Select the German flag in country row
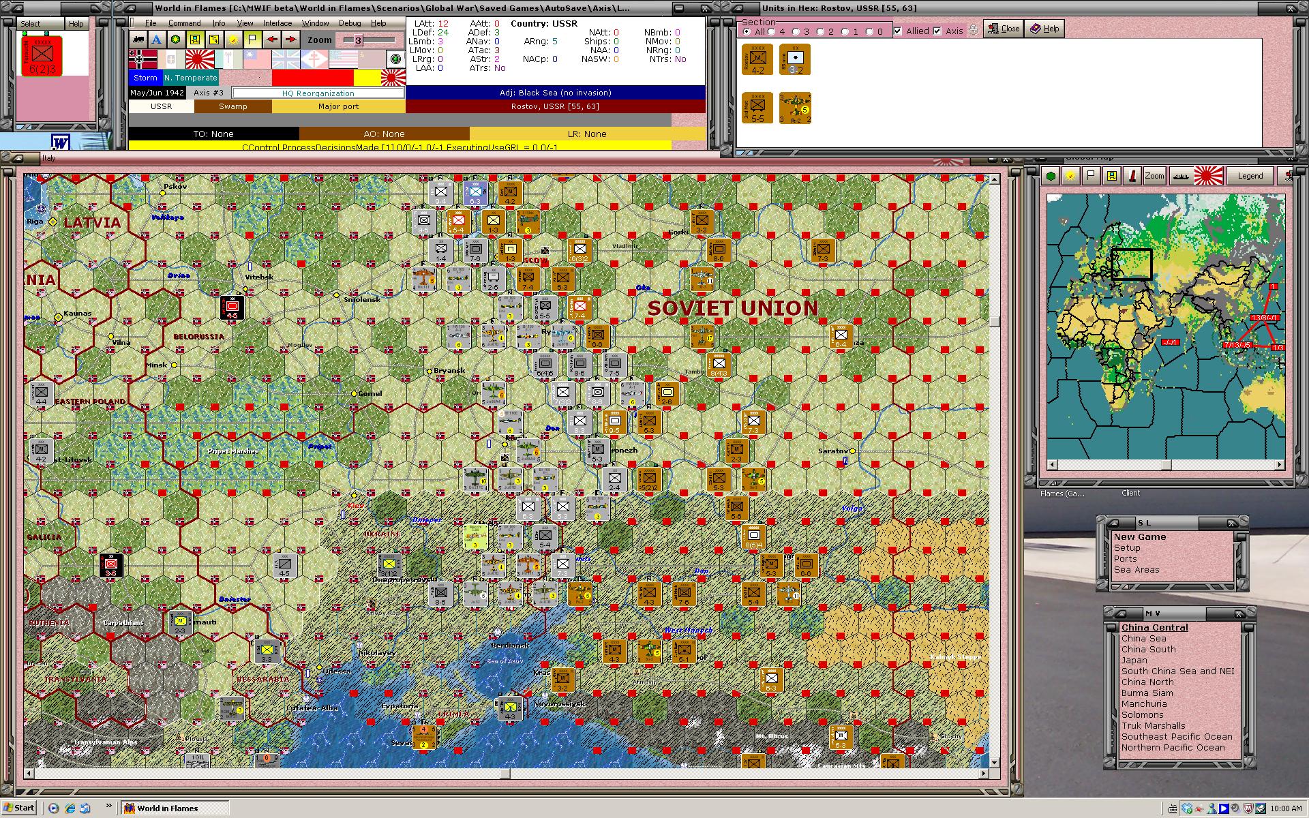This screenshot has width=1309, height=818. [x=142, y=59]
